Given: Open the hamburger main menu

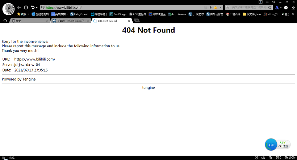Looking at the screenshot, I should (267, 2).
